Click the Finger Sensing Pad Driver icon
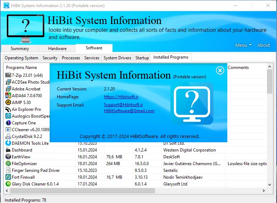Image resolution: width=277 pixels, height=203 pixels. (8, 170)
